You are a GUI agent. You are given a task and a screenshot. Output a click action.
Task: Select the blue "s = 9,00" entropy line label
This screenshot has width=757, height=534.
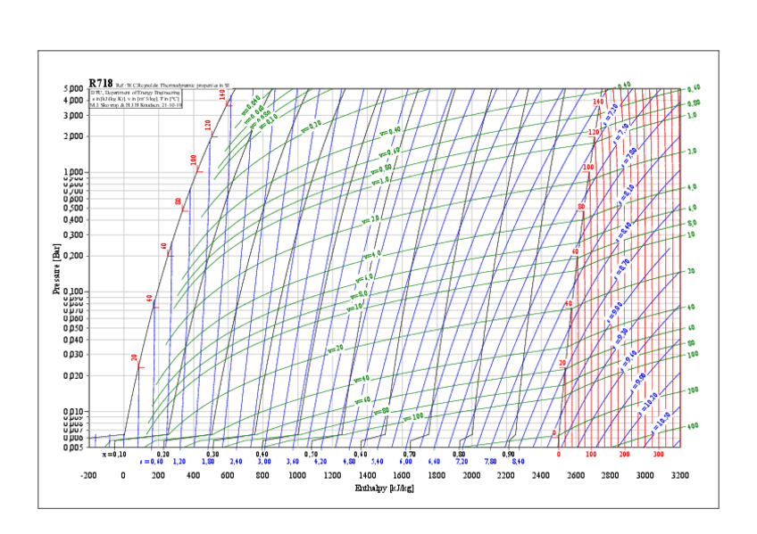coord(614,312)
